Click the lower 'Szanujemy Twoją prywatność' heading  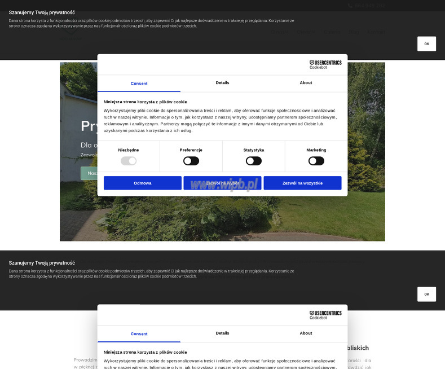[x=42, y=263]
